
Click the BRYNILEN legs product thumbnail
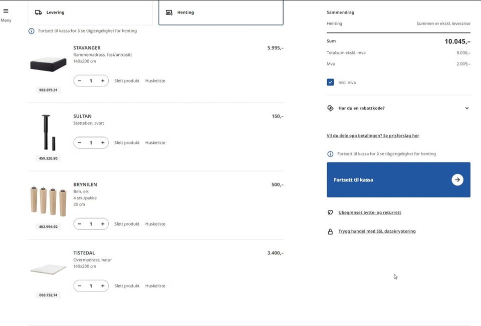[48, 201]
